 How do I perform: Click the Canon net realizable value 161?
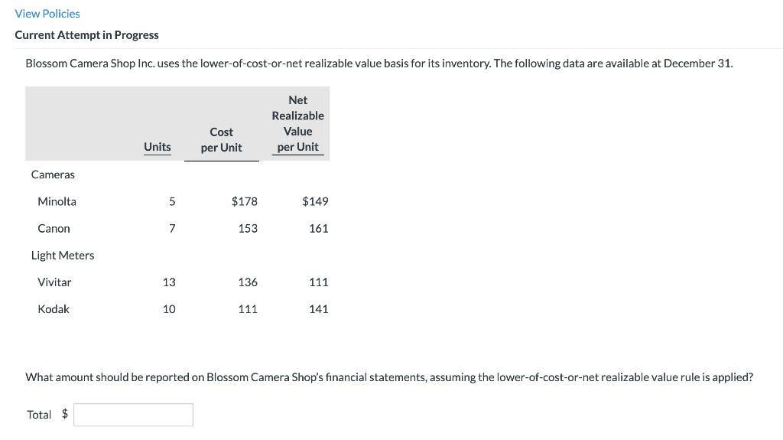[x=319, y=229]
